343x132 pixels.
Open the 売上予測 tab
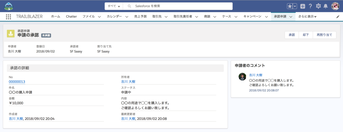coord(140,17)
